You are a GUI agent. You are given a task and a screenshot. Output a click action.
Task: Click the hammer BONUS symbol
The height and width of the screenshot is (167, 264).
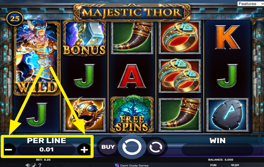84,38
